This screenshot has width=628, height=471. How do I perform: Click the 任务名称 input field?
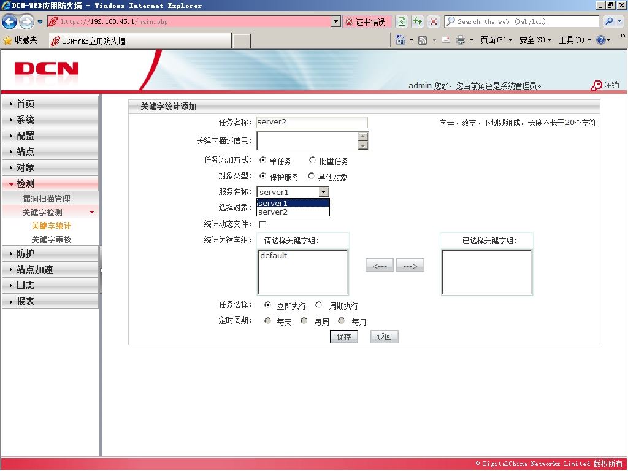coord(312,122)
